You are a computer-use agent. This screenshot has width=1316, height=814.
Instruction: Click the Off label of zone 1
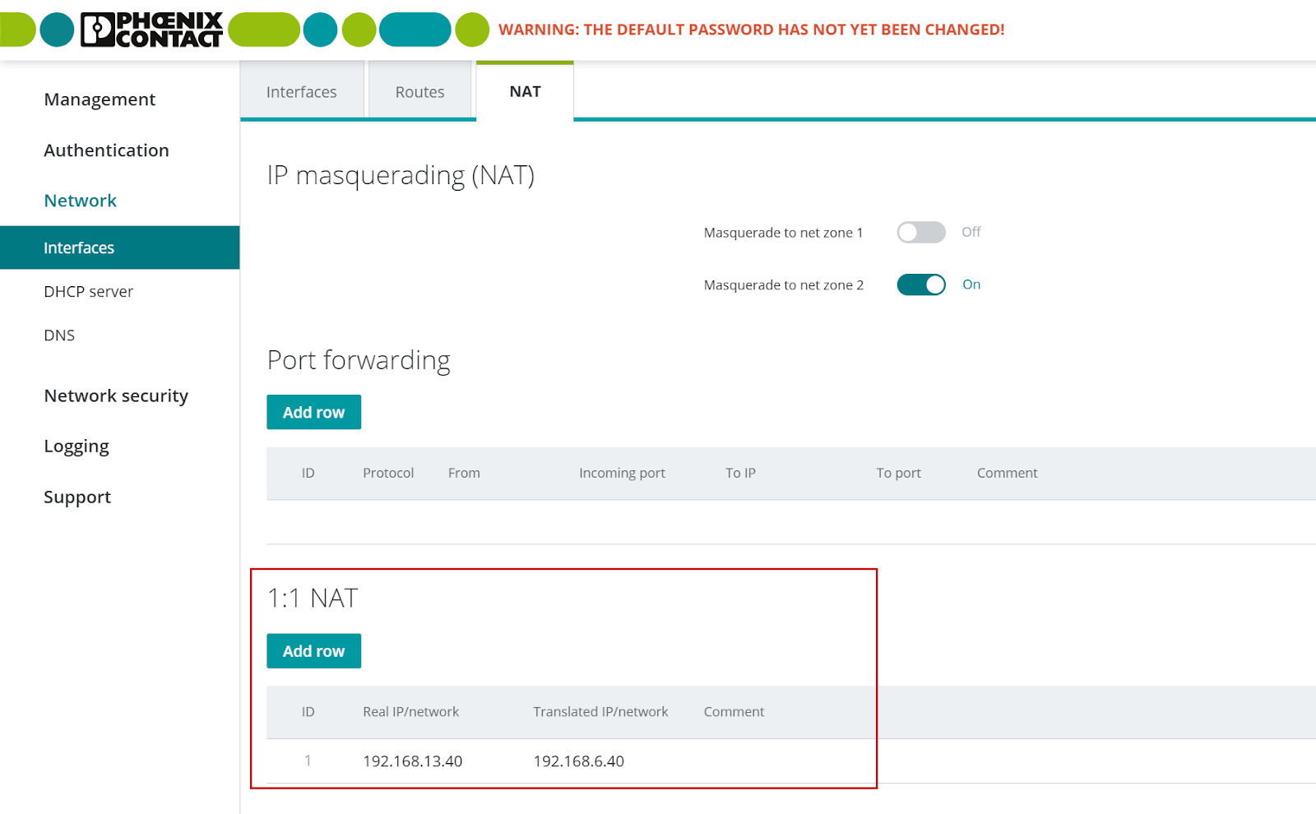[971, 232]
